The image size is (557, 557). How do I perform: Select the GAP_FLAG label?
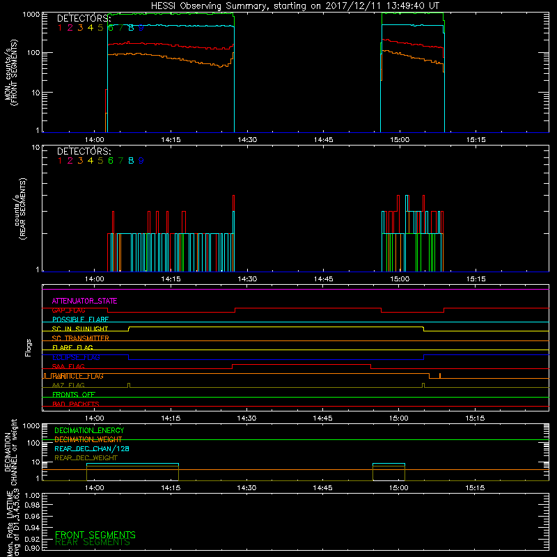click(x=68, y=310)
